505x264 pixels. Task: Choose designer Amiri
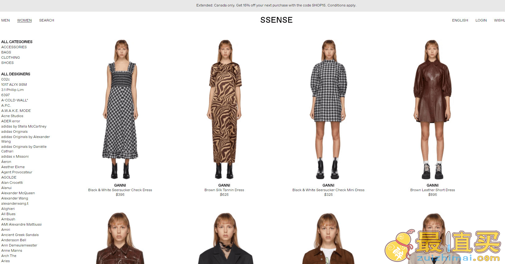[6, 230]
